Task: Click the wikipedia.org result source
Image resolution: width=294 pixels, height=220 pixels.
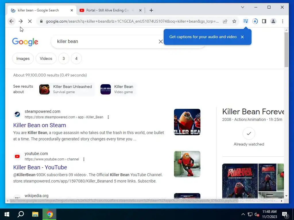Action: point(36,196)
